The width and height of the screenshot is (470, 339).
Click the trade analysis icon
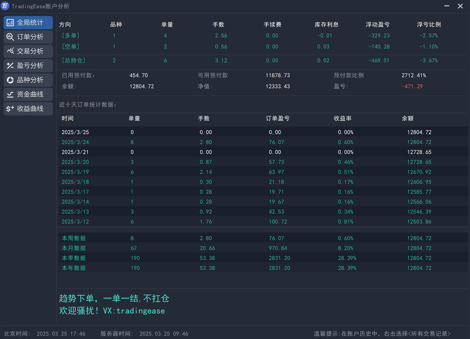10,51
